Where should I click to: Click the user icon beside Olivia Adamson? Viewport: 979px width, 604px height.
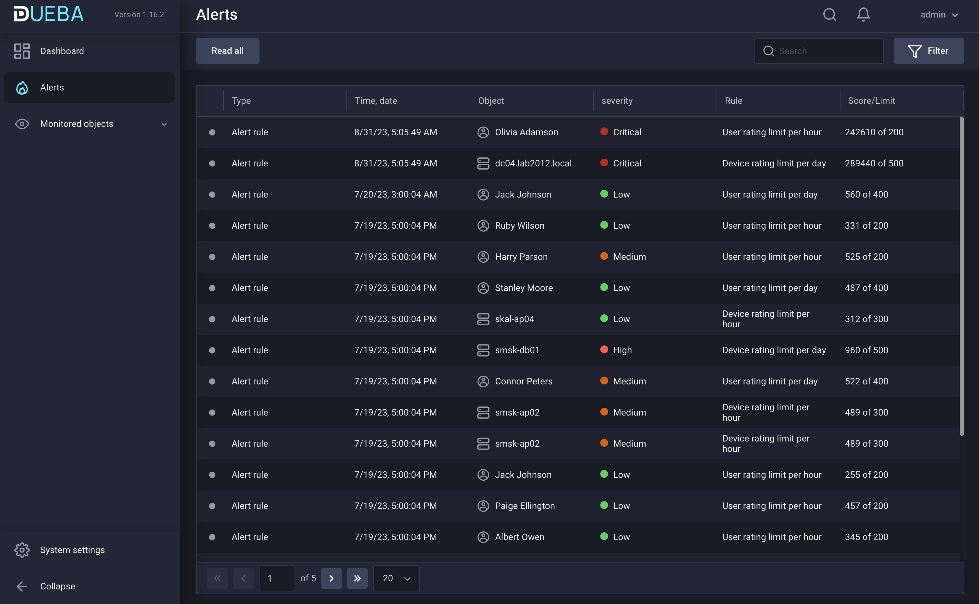tap(483, 132)
